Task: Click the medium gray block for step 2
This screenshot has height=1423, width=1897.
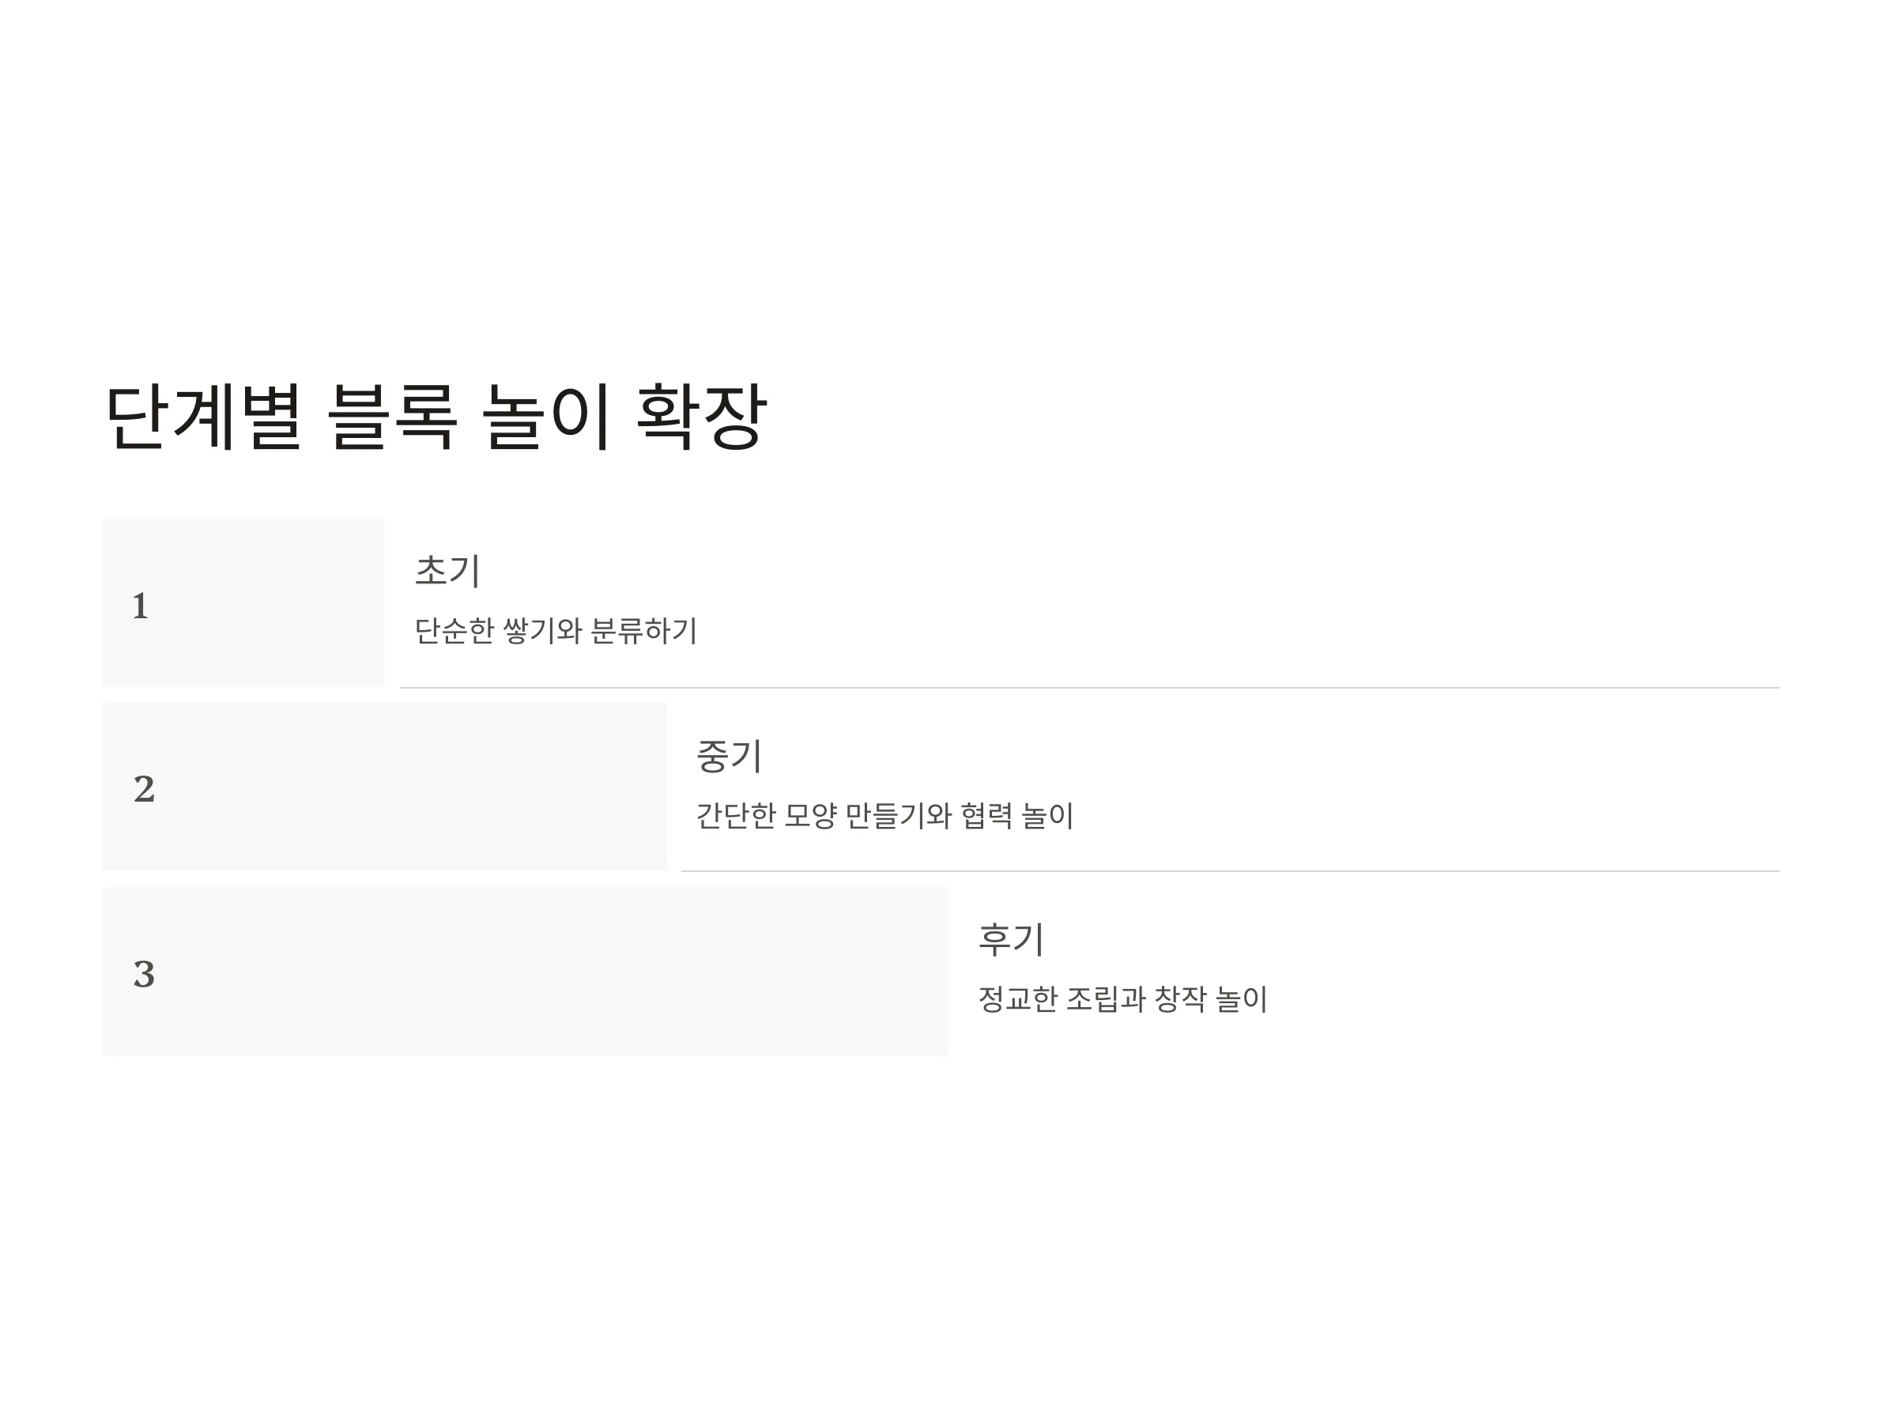Action: pyautogui.click(x=385, y=787)
